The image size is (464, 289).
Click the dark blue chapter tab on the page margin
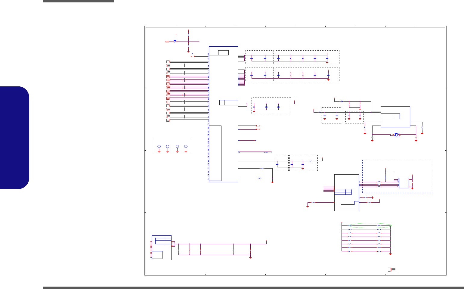pos(15,138)
